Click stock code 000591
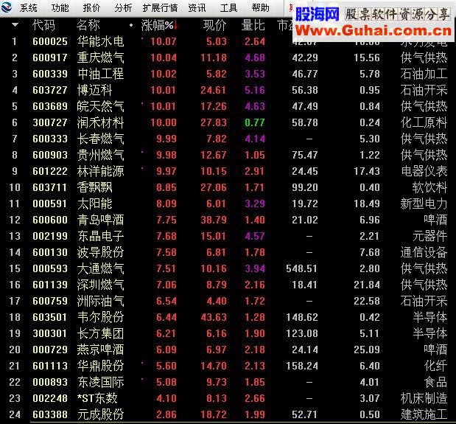Viewport: 456px width, 424px height. [50, 204]
